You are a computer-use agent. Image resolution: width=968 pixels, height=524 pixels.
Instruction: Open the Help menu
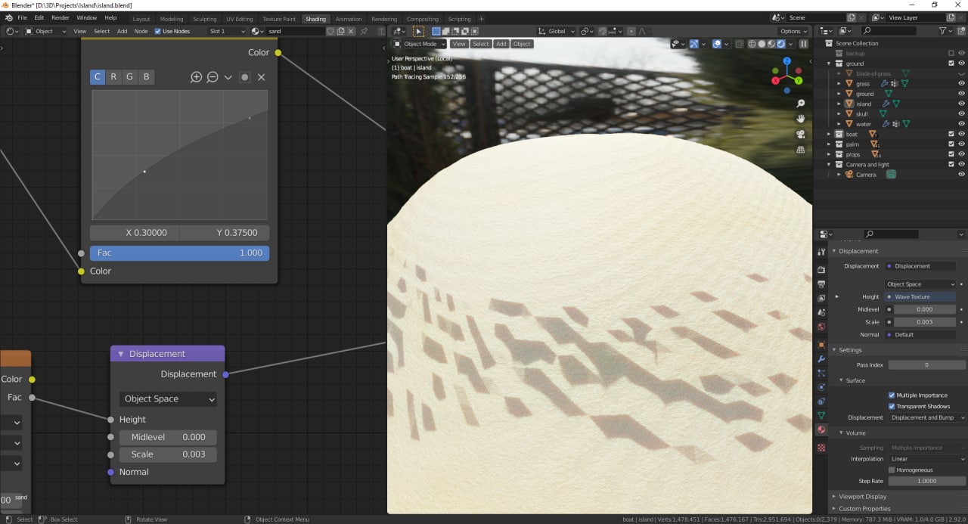coord(110,17)
